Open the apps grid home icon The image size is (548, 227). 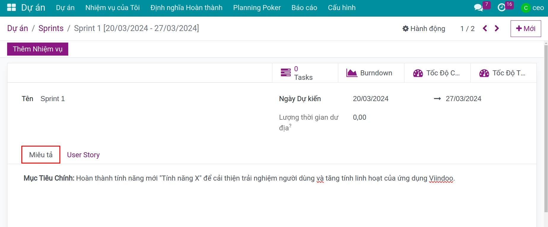pyautogui.click(x=11, y=8)
